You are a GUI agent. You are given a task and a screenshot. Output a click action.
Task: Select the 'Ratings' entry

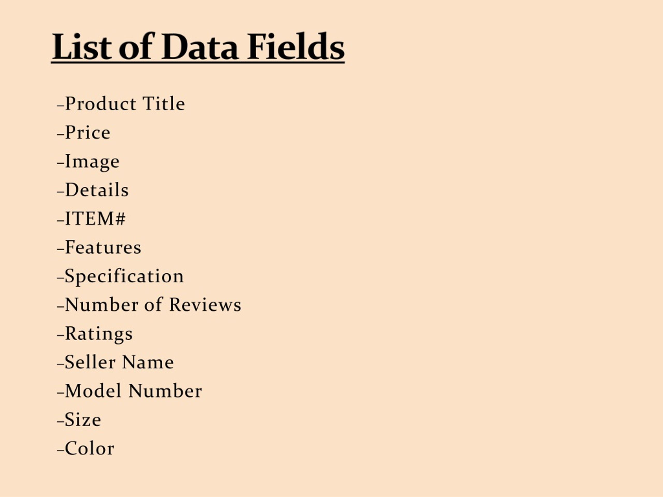click(x=95, y=334)
